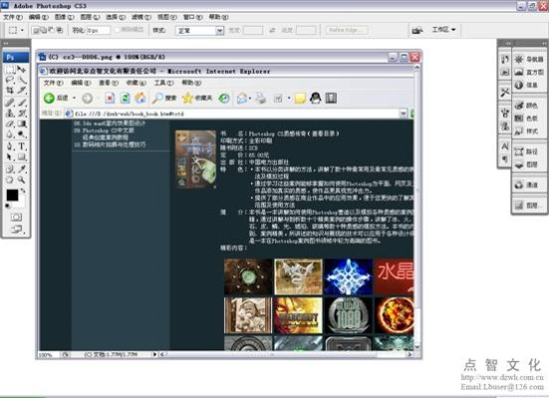Click the 羽化 feather input field

[98, 31]
